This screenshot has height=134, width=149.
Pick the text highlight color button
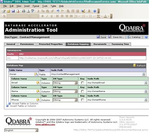[99, 16]
